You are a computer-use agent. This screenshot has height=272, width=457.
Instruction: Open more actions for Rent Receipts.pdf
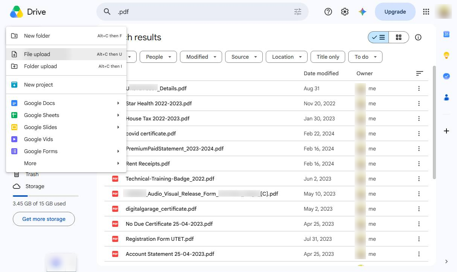click(419, 164)
